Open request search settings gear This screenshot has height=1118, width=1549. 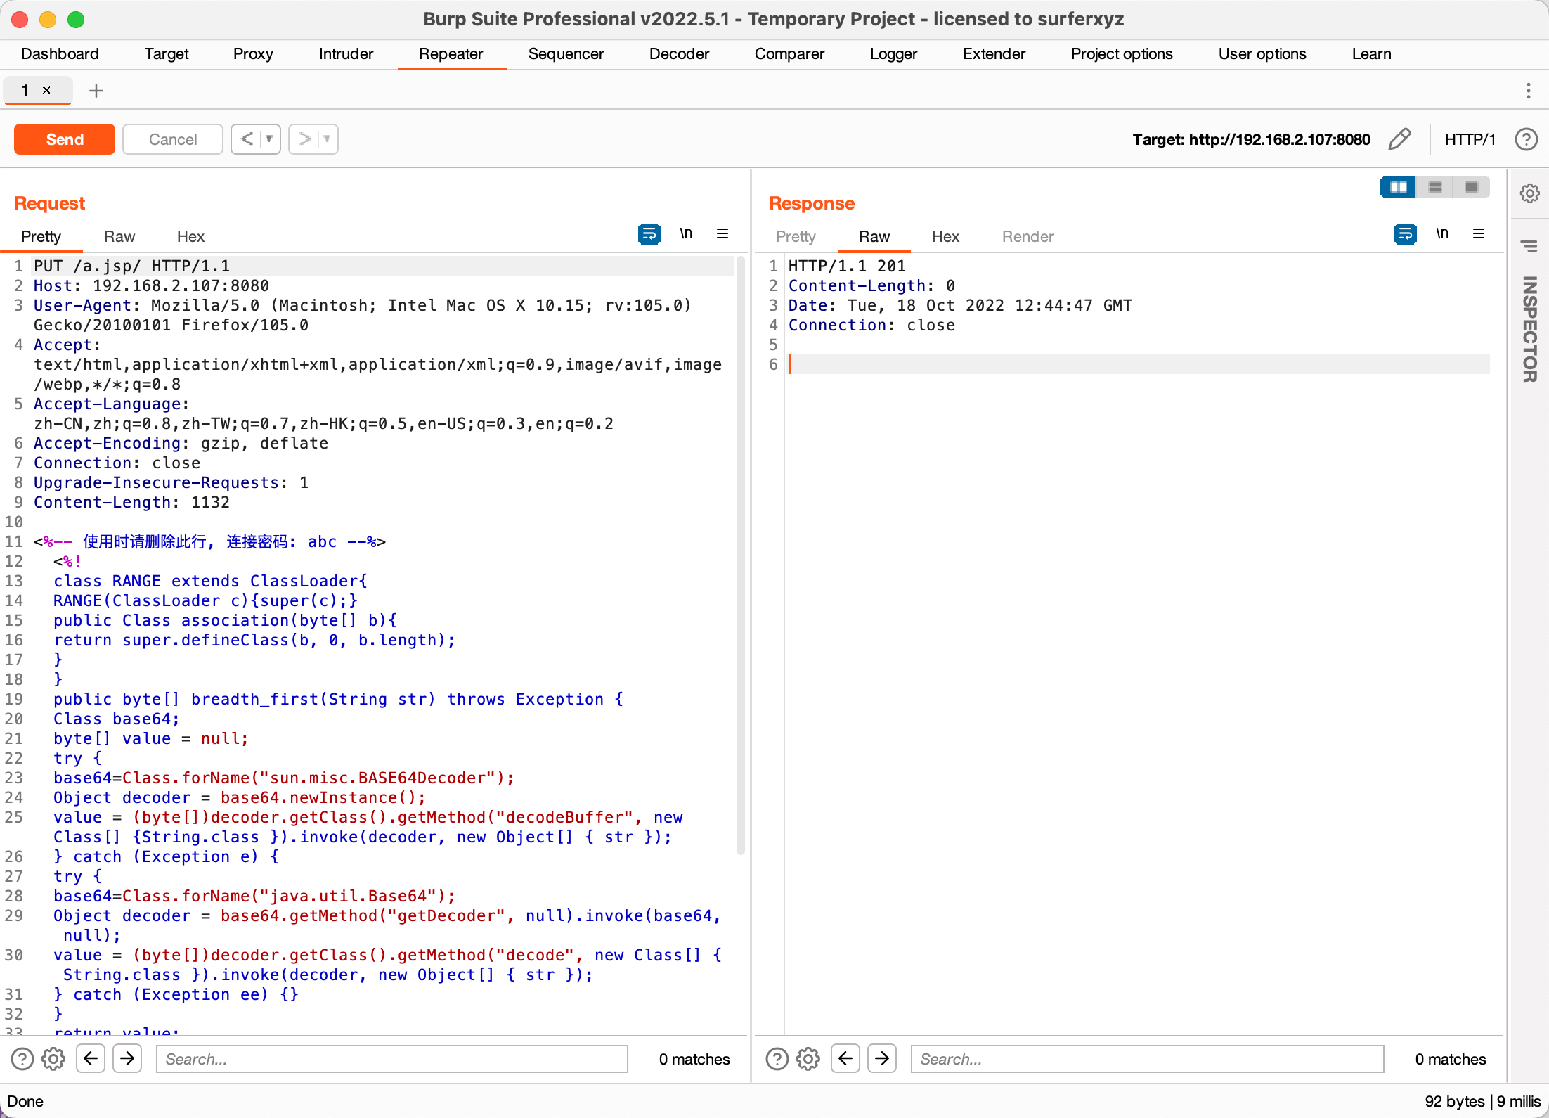pos(53,1059)
